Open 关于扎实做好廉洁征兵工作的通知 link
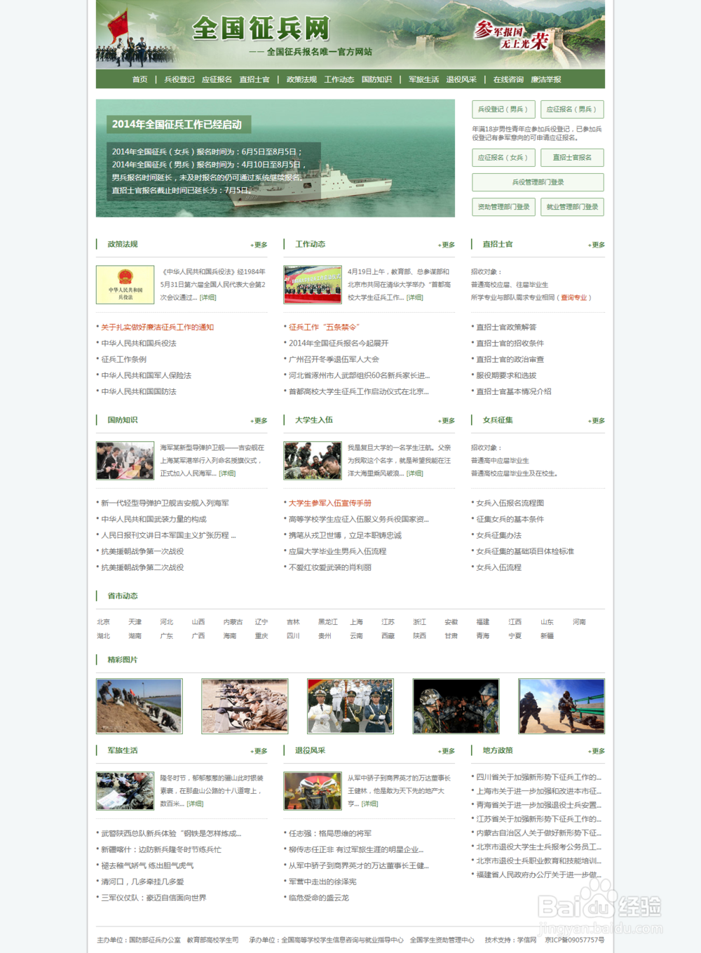The height and width of the screenshot is (953, 701). click(157, 327)
